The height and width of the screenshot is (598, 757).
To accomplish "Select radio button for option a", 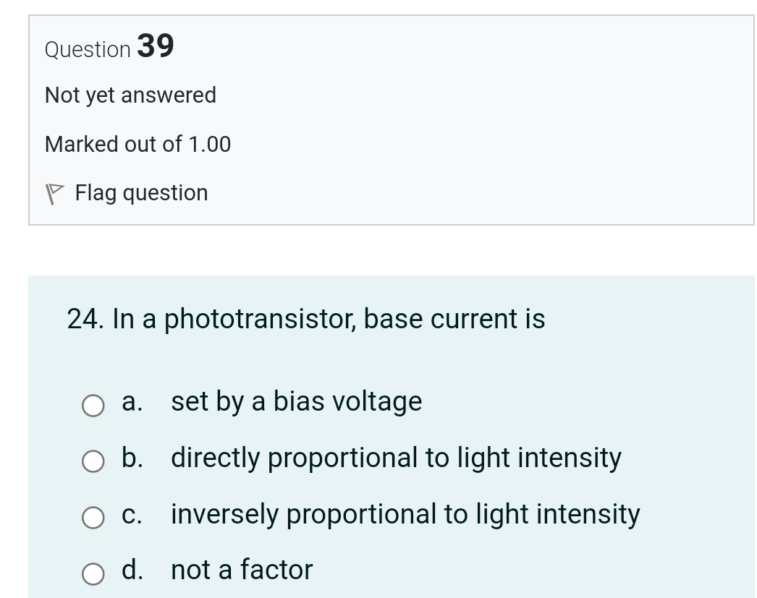I will coord(93,406).
